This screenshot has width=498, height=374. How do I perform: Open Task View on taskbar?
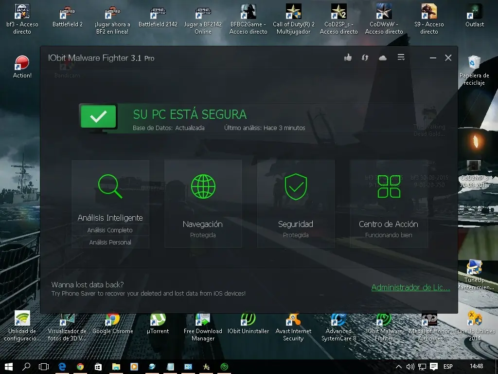pos(44,367)
